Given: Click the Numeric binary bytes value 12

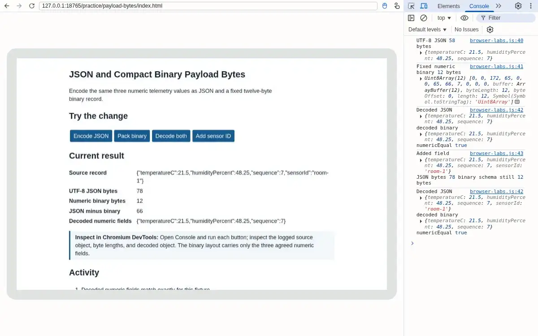Looking at the screenshot, I should click(140, 201).
